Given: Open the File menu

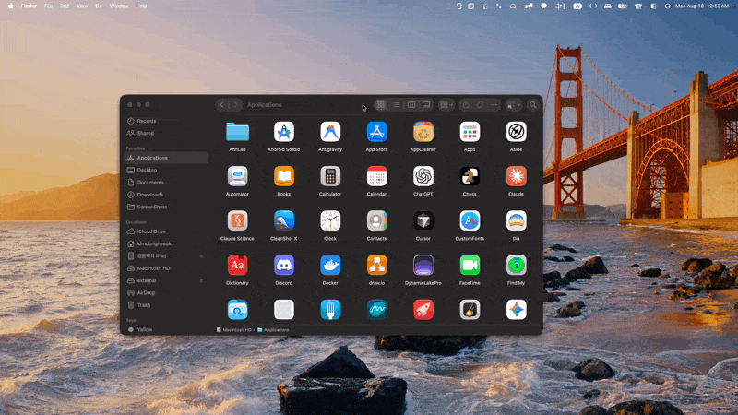Looking at the screenshot, I should pos(48,6).
